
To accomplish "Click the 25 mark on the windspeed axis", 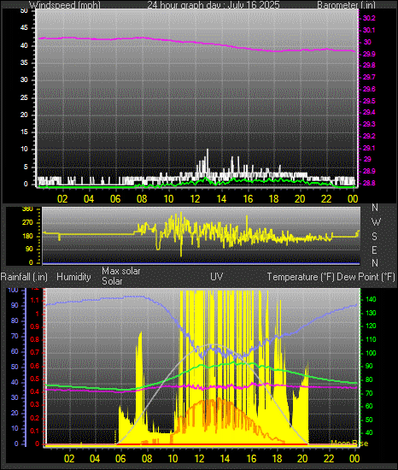I will click(x=24, y=97).
